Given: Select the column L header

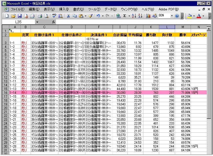Looking at the screenshot, I should pyautogui.click(x=167, y=27).
